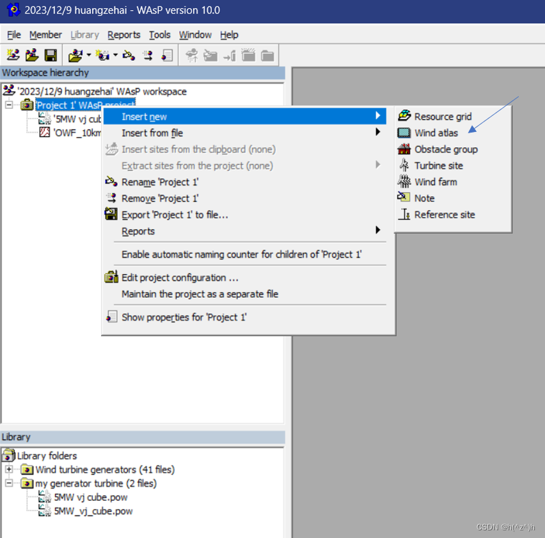
Task: Click the 5MW_vj_cube.pow file icon
Action: [45, 510]
